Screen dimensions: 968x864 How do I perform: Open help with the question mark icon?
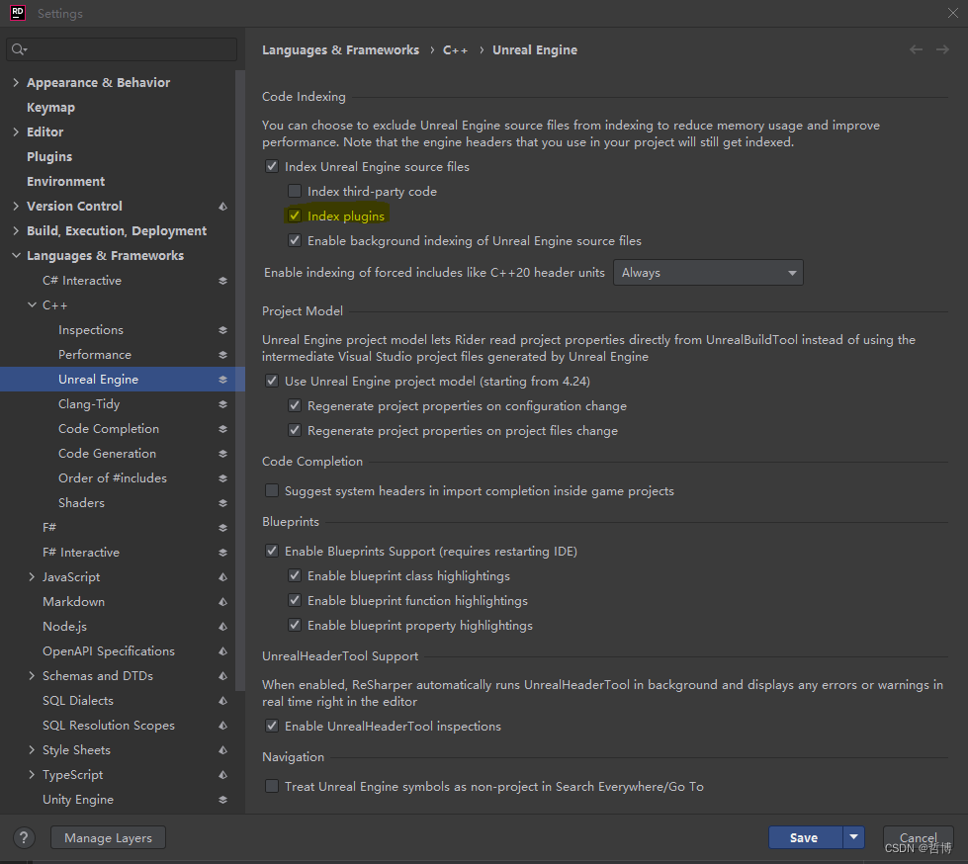[24, 837]
